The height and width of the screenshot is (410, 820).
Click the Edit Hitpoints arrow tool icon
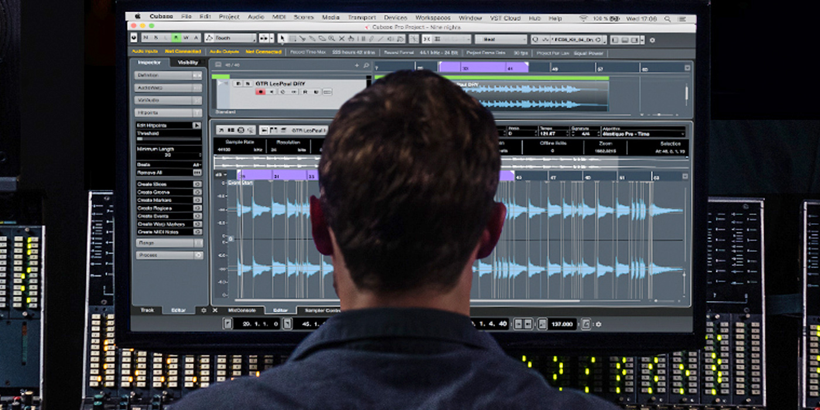[x=196, y=125]
